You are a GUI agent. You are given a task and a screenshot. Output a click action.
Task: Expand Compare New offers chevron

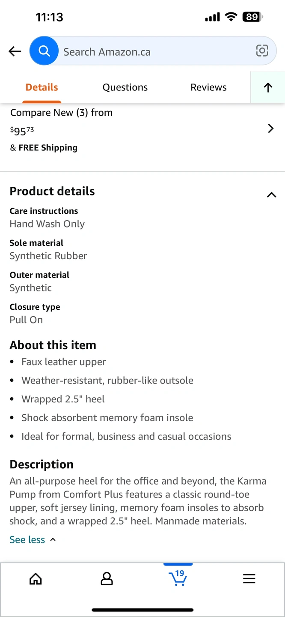click(270, 129)
